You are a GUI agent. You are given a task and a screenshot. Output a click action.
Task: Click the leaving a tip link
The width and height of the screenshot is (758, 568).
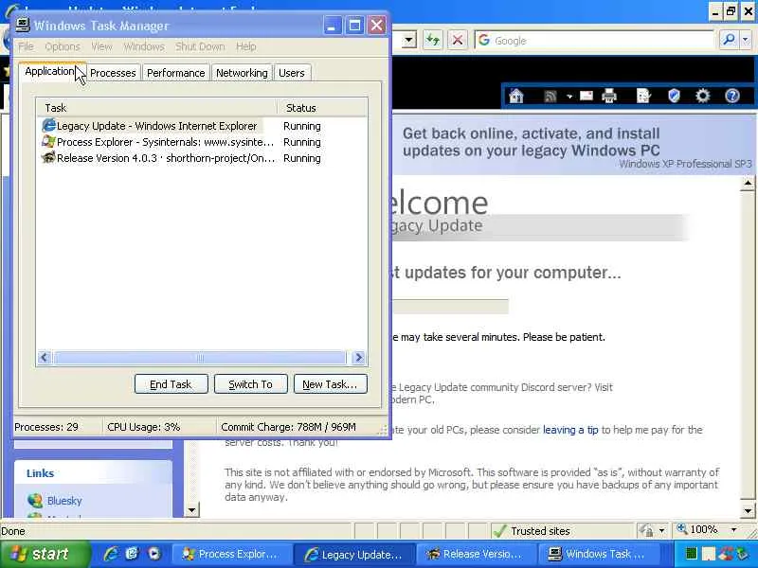tap(570, 430)
